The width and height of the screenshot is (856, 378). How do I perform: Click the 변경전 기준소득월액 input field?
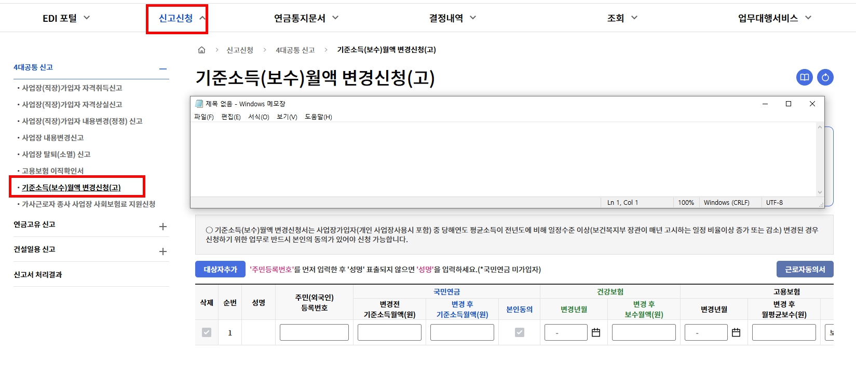[389, 332]
